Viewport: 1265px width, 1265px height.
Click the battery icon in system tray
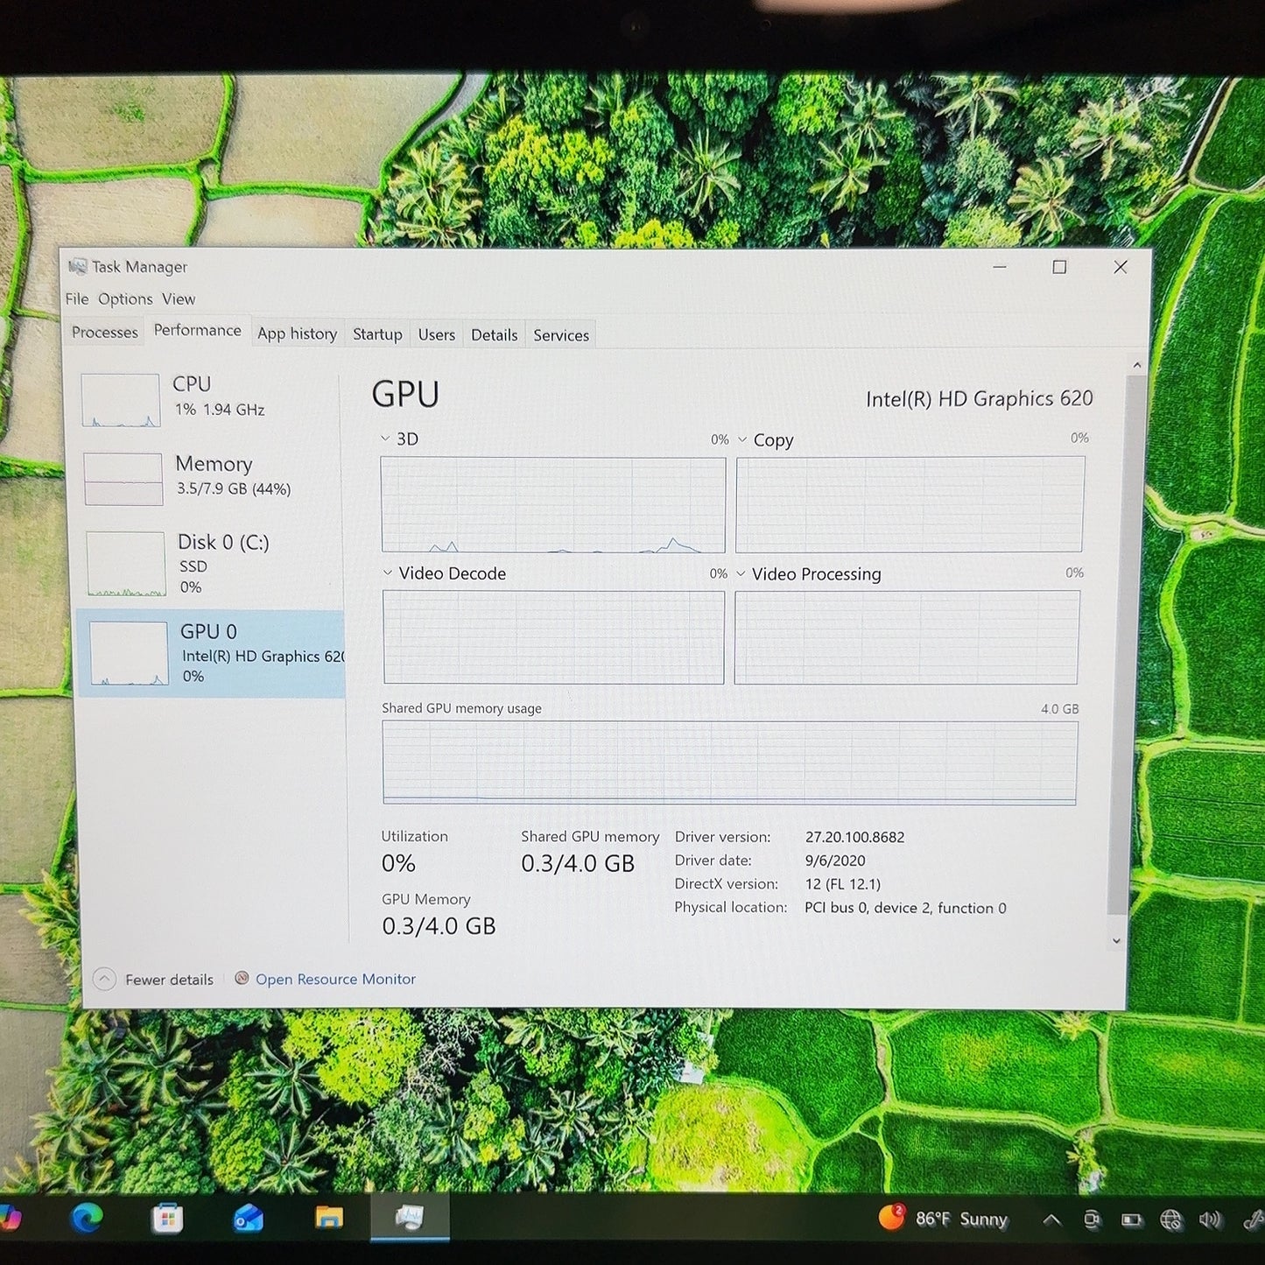[x=1131, y=1219]
